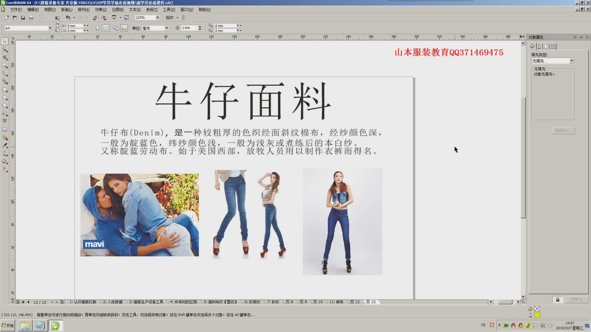591x332 pixels.
Task: Click the Paste icon in the toolbar
Action: 58,18
